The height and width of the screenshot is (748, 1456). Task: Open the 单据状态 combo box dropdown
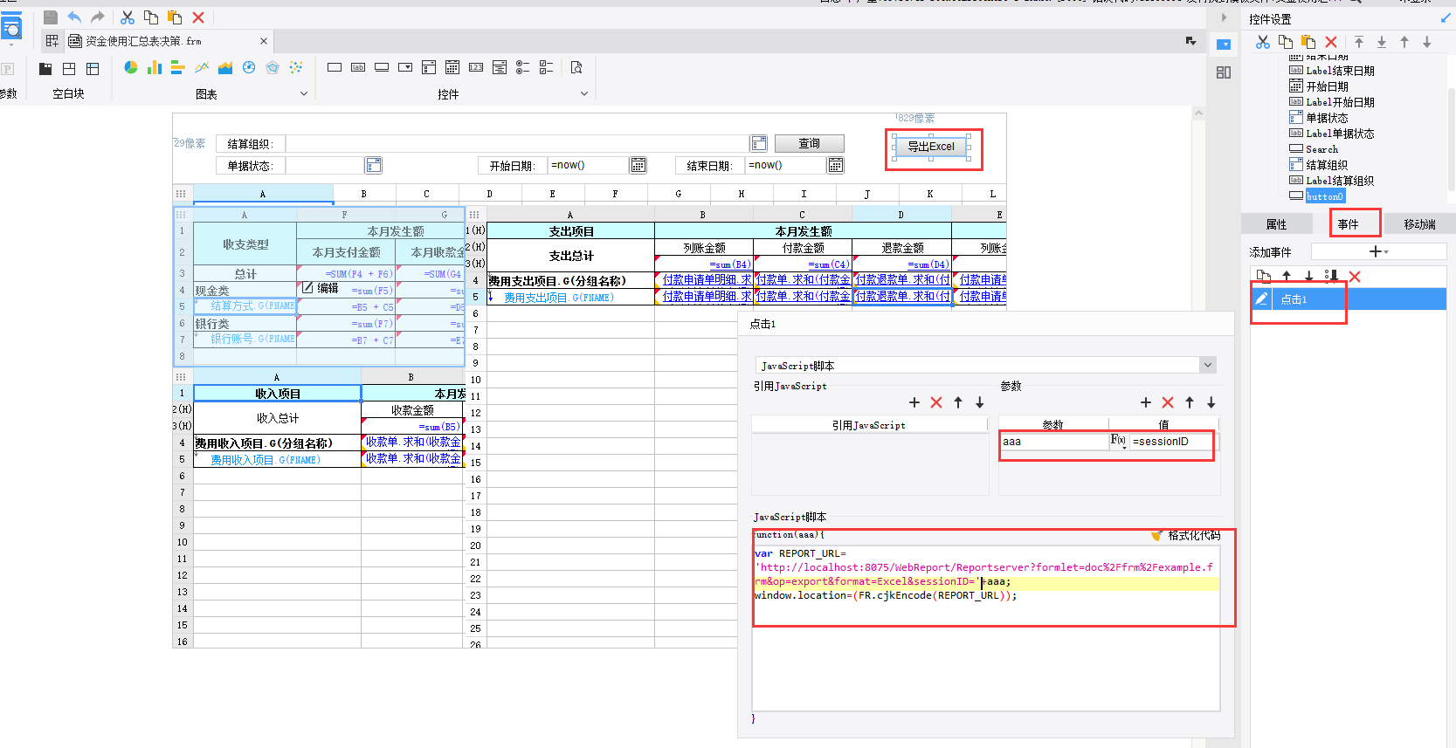[373, 165]
